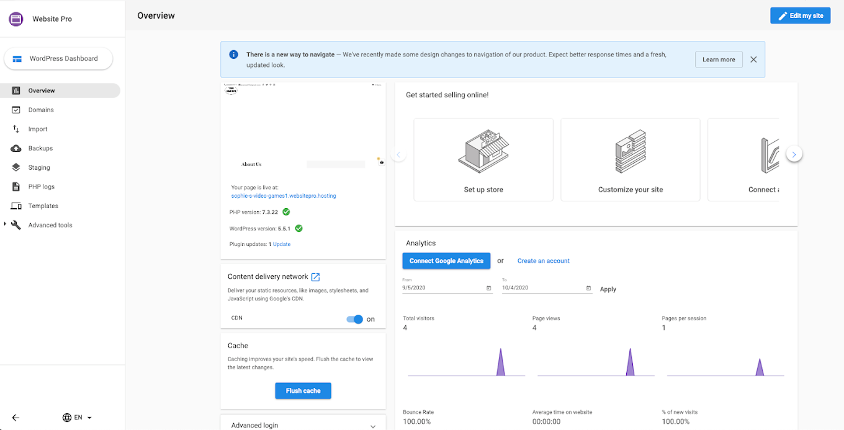Click the Customize your site illustration
844x430 pixels.
(x=631, y=152)
